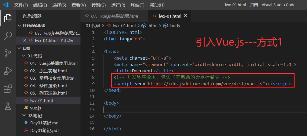Open 03、常用指令使用.html file
The image size is (307, 136).
53,78
